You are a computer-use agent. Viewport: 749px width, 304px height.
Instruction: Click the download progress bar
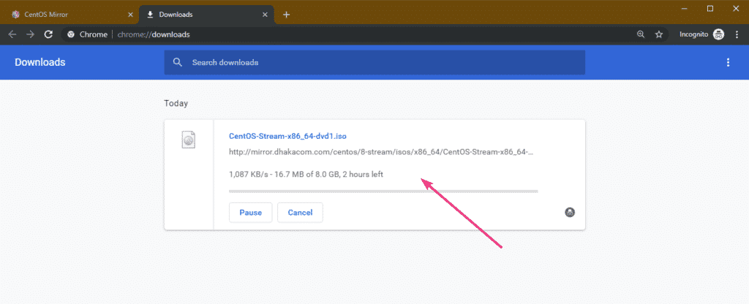coord(383,191)
